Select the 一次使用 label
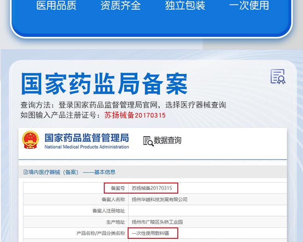This screenshot has height=242, width=303. click(x=249, y=6)
